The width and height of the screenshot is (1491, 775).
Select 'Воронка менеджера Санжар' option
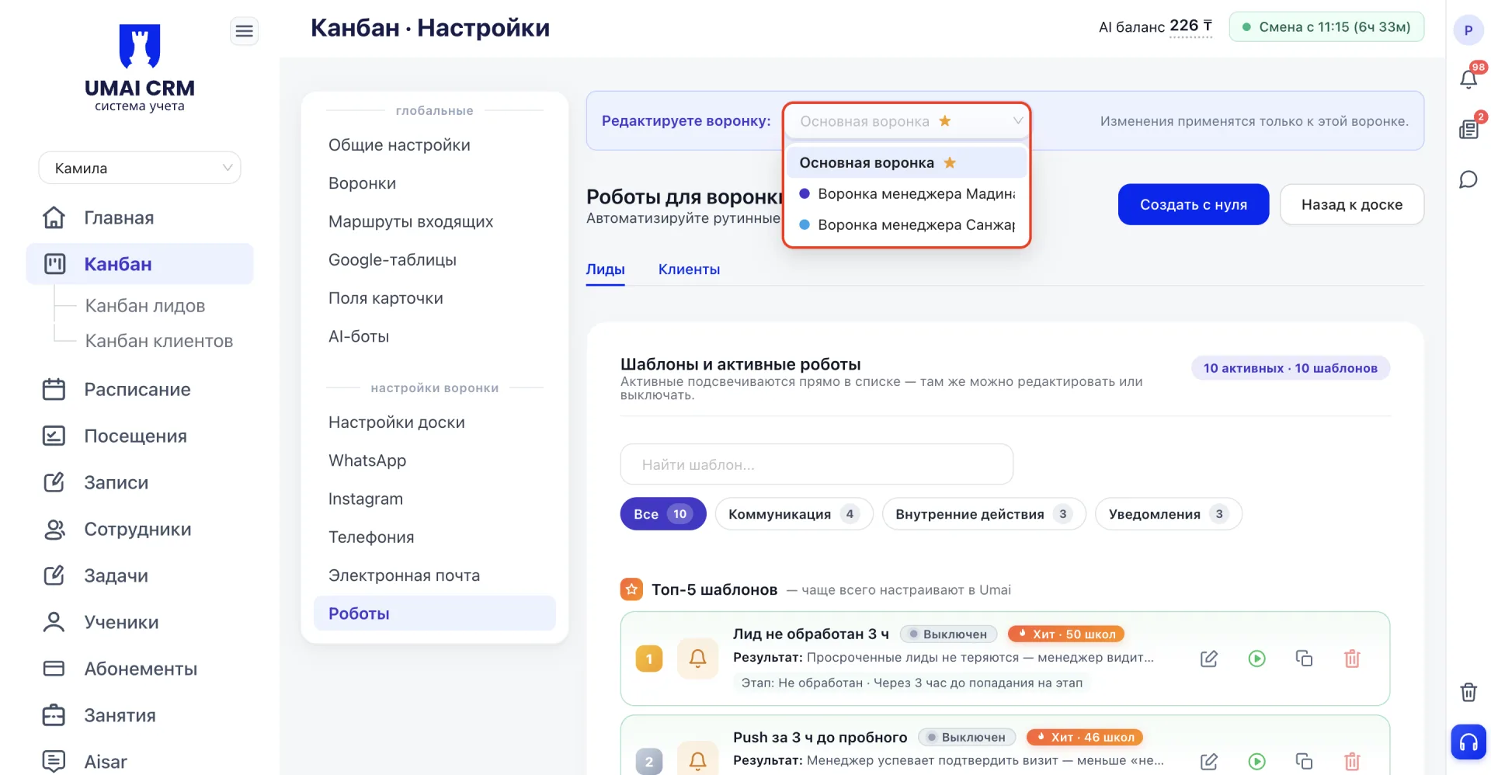point(906,225)
